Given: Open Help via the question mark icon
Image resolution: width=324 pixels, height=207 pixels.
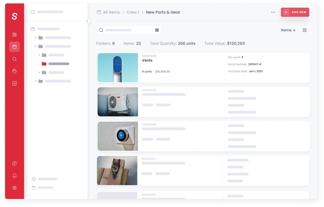Looking at the screenshot, I should 14,163.
